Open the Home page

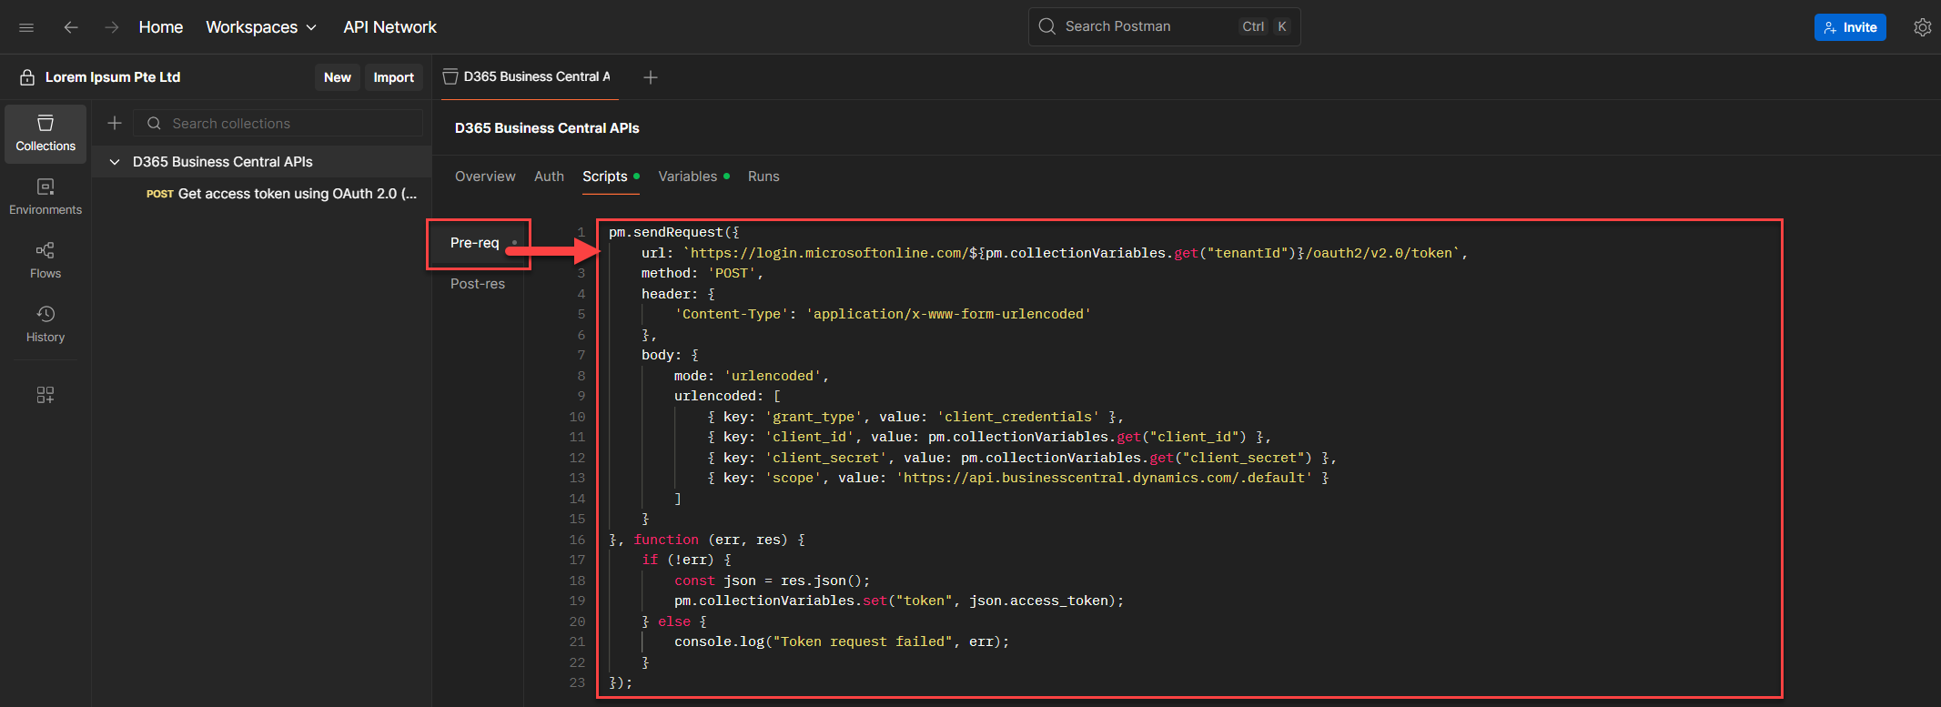click(x=161, y=27)
